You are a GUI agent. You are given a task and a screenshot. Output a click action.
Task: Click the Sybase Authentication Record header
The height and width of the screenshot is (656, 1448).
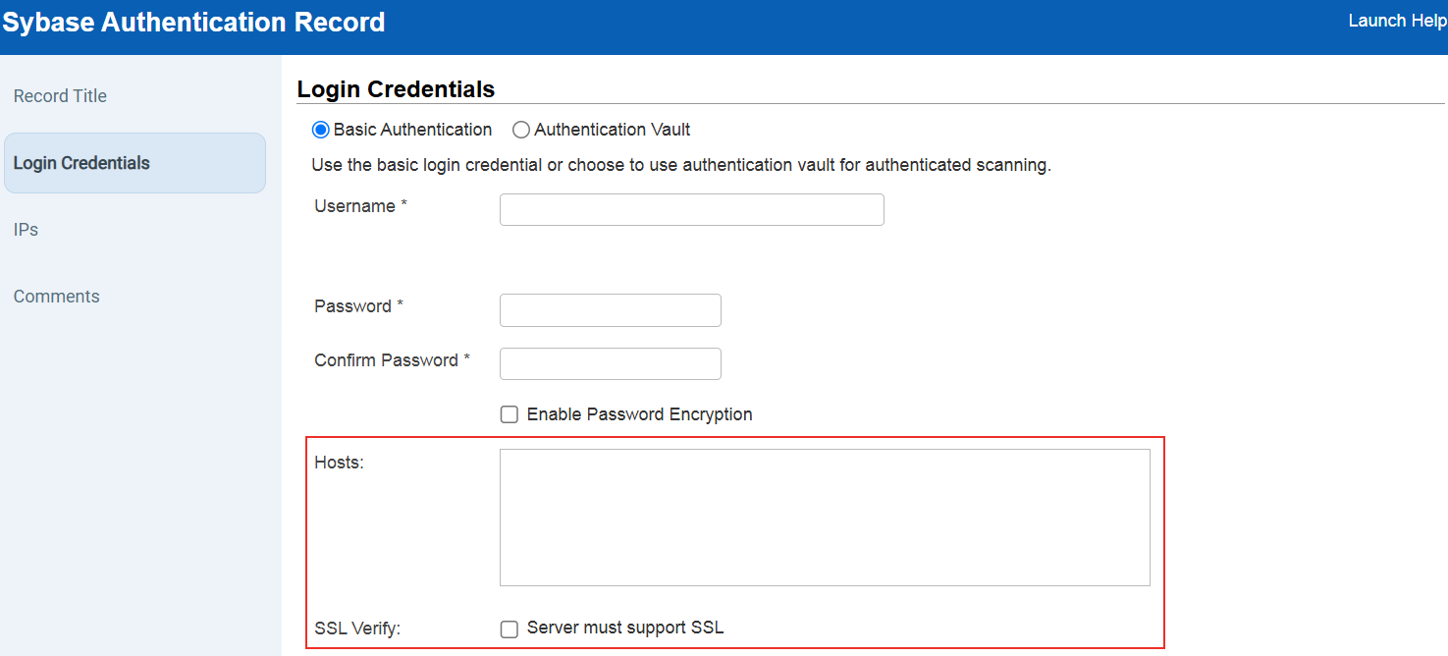pyautogui.click(x=193, y=22)
